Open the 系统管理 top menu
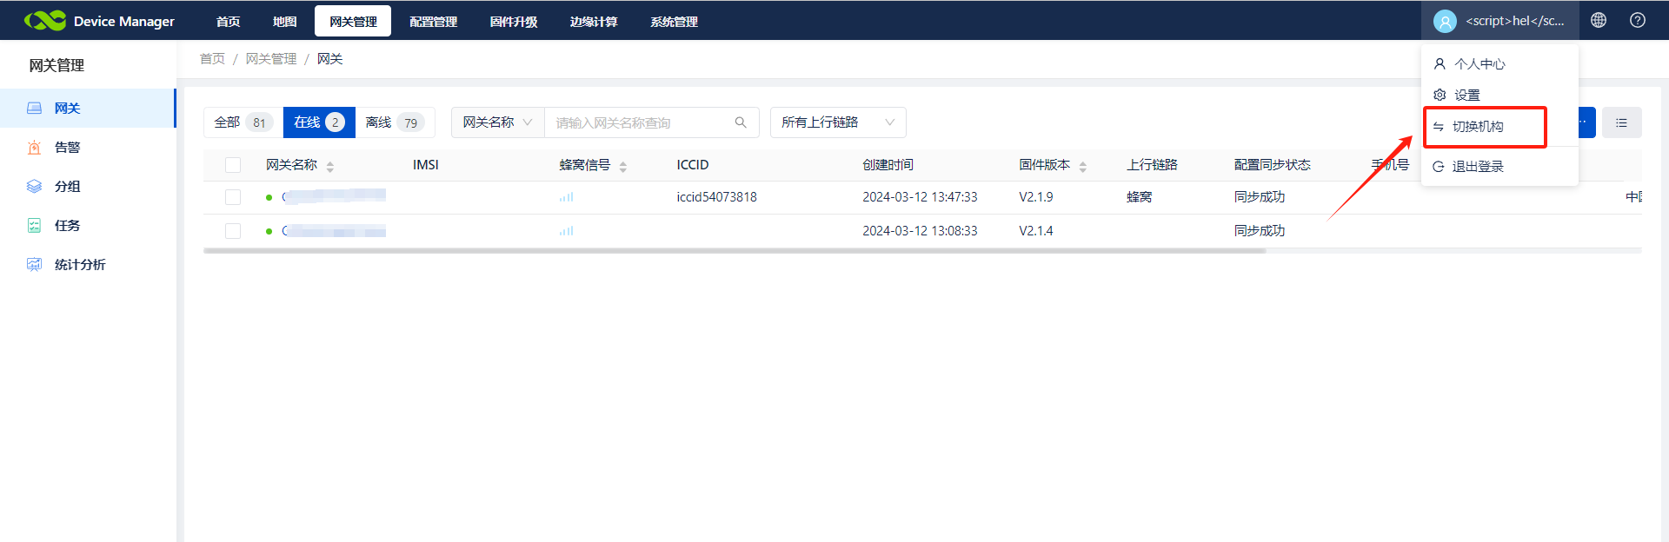Screen dimensions: 1669x542 coord(675,21)
